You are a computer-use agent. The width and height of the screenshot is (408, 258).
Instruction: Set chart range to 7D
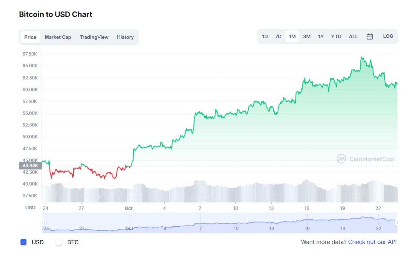pyautogui.click(x=278, y=37)
